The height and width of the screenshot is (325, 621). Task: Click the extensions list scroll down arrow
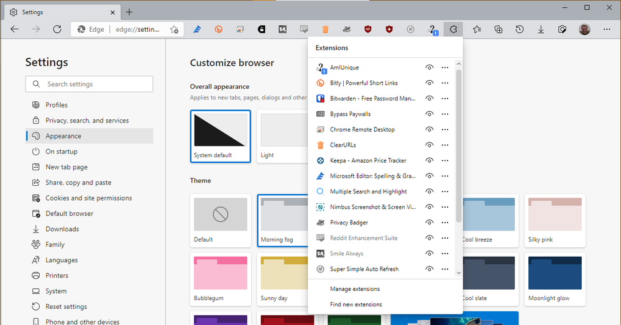click(x=459, y=273)
